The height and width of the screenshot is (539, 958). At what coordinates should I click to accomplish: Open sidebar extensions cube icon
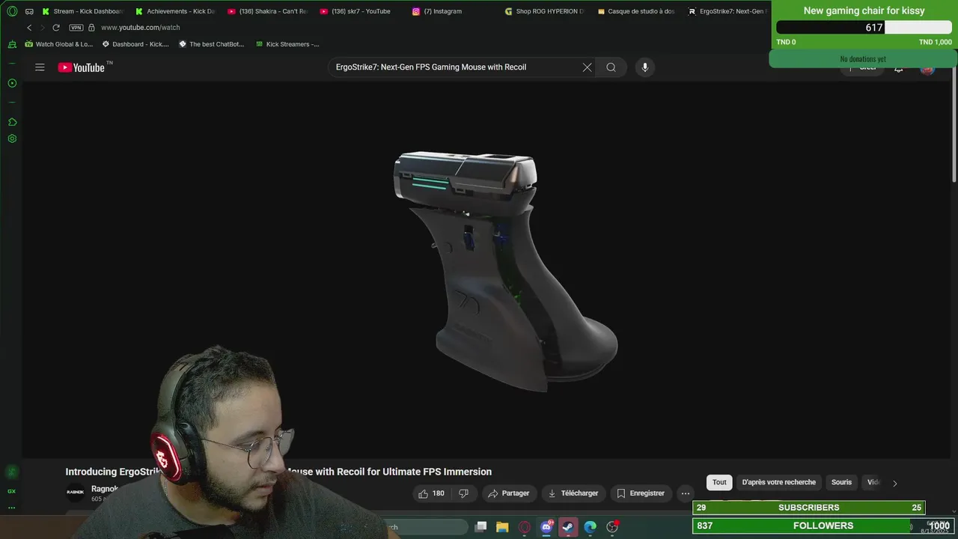click(12, 121)
